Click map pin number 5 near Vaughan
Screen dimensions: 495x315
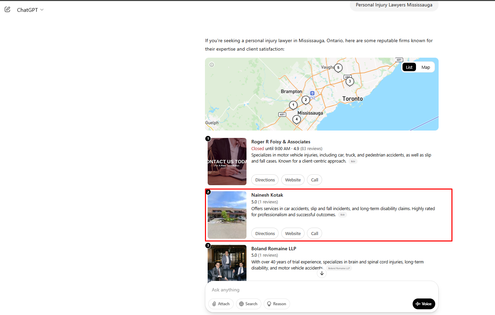coord(338,68)
